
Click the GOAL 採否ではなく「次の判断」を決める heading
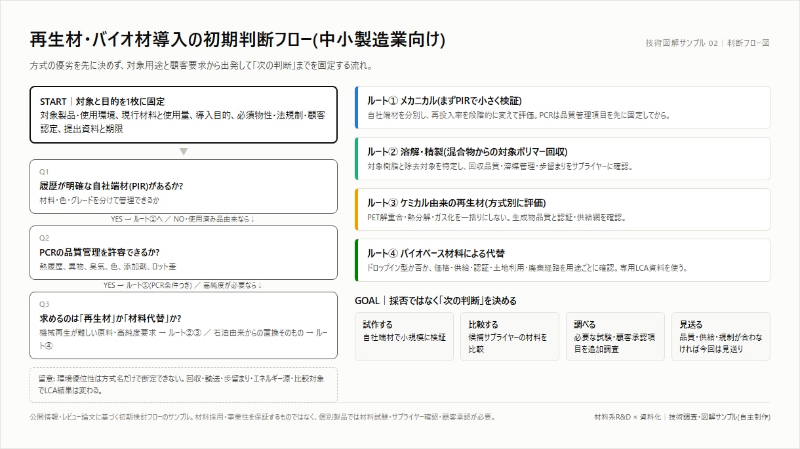pyautogui.click(x=435, y=301)
